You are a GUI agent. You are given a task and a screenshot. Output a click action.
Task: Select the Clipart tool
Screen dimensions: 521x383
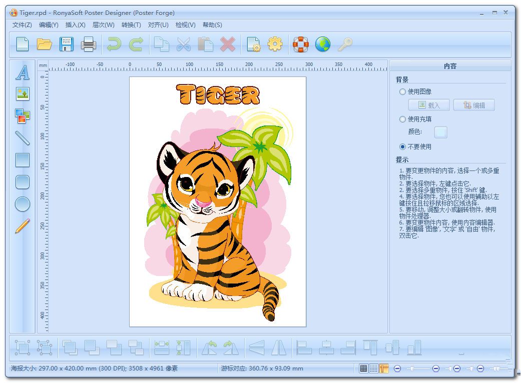(x=22, y=116)
